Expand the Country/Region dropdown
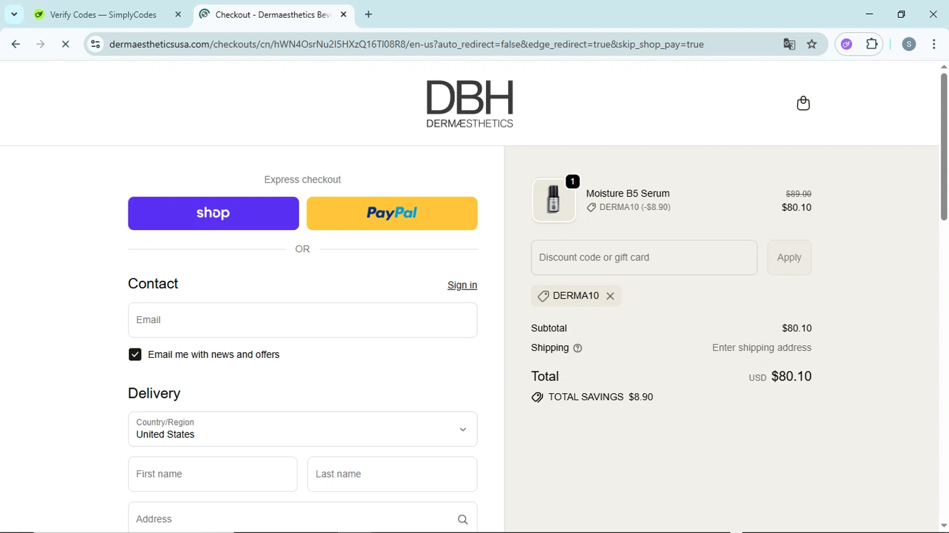This screenshot has height=533, width=949. click(302, 429)
